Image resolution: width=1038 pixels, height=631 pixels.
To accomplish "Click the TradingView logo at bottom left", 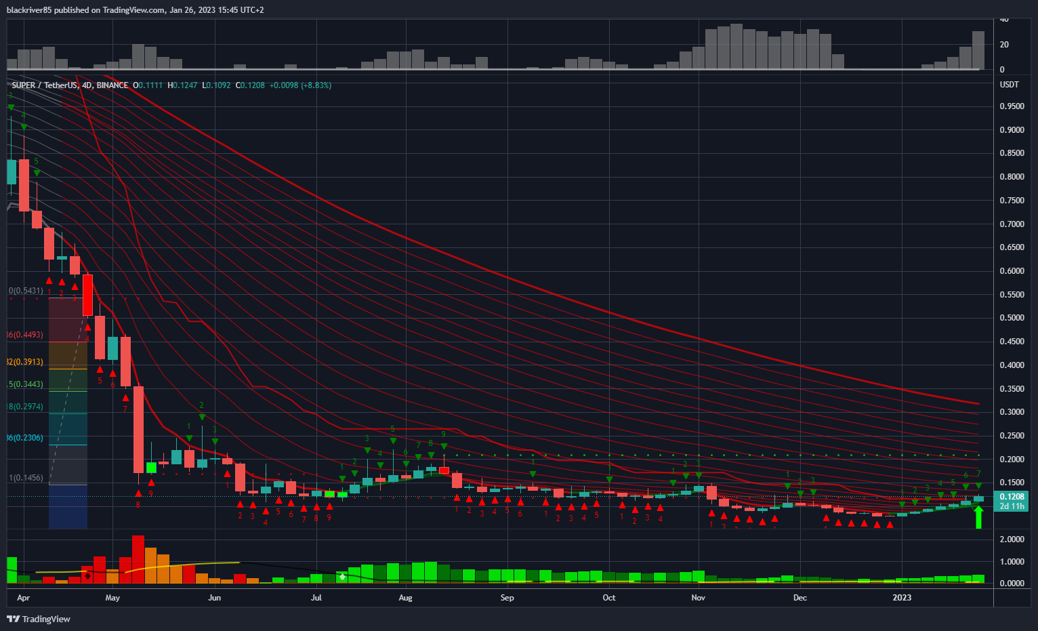I will 39,619.
